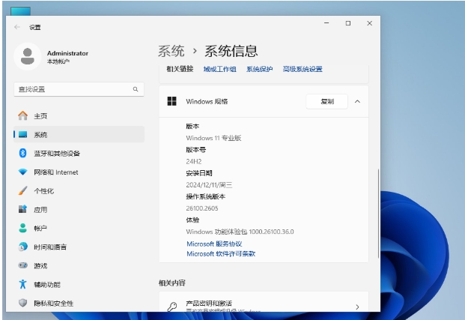
Task: Collapse the Windows 规格 section chevron
Action: coord(357,101)
